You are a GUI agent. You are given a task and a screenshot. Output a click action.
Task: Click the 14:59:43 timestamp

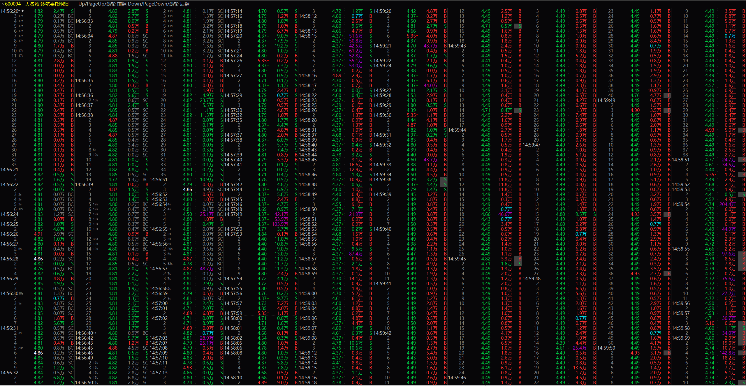[457, 46]
